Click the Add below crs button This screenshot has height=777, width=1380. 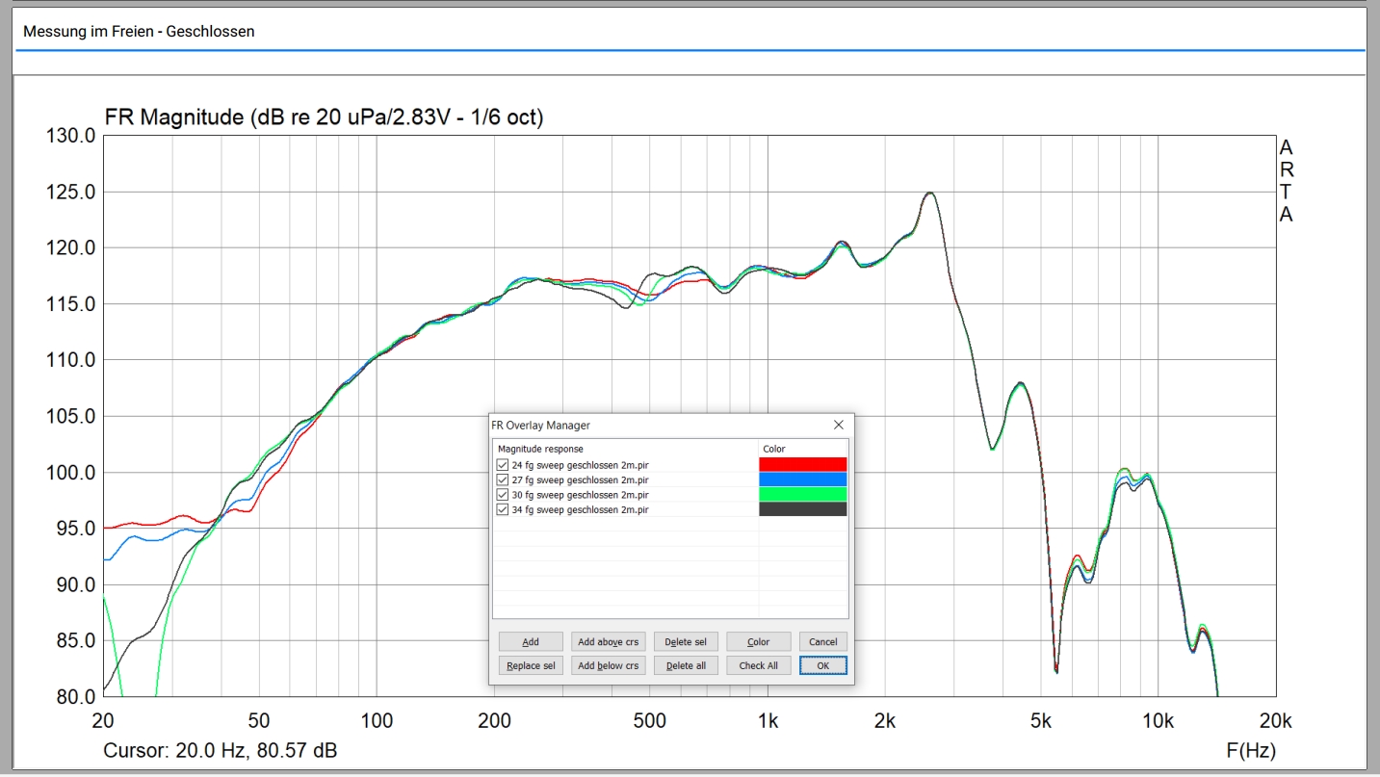click(608, 665)
